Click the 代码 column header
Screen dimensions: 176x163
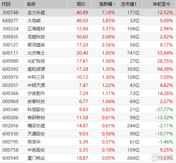pos(6,4)
